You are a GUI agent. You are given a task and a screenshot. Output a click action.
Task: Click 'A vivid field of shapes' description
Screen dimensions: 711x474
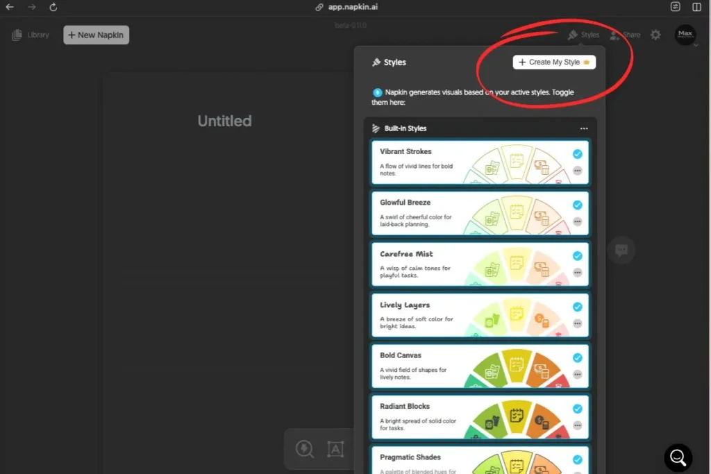point(413,373)
